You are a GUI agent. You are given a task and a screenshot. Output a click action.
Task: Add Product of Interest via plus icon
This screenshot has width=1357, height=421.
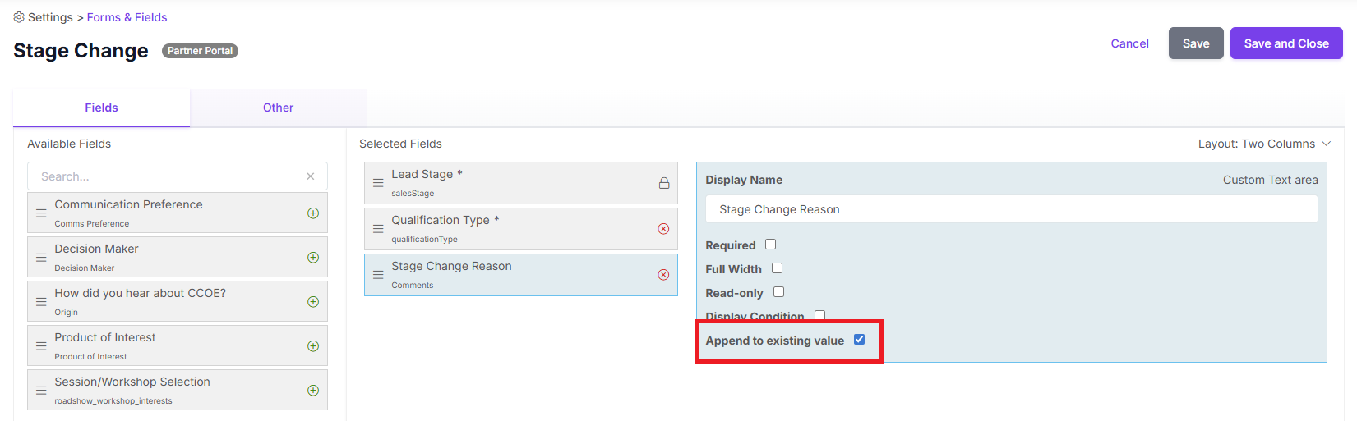(313, 346)
